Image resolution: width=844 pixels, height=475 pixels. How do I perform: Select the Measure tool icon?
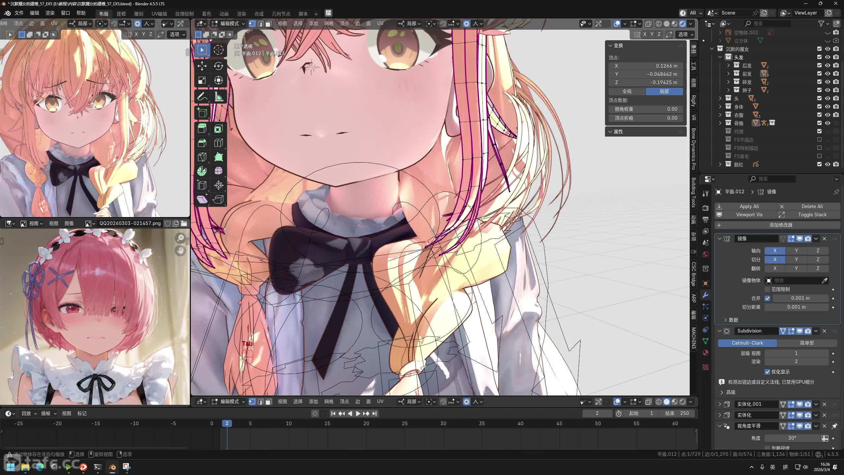(x=218, y=97)
